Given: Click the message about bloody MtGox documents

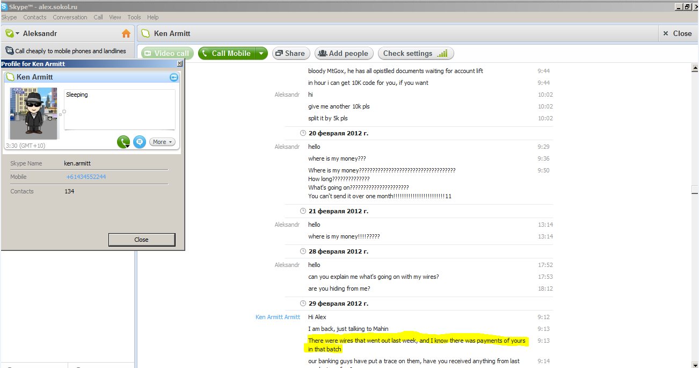Looking at the screenshot, I should pos(396,71).
